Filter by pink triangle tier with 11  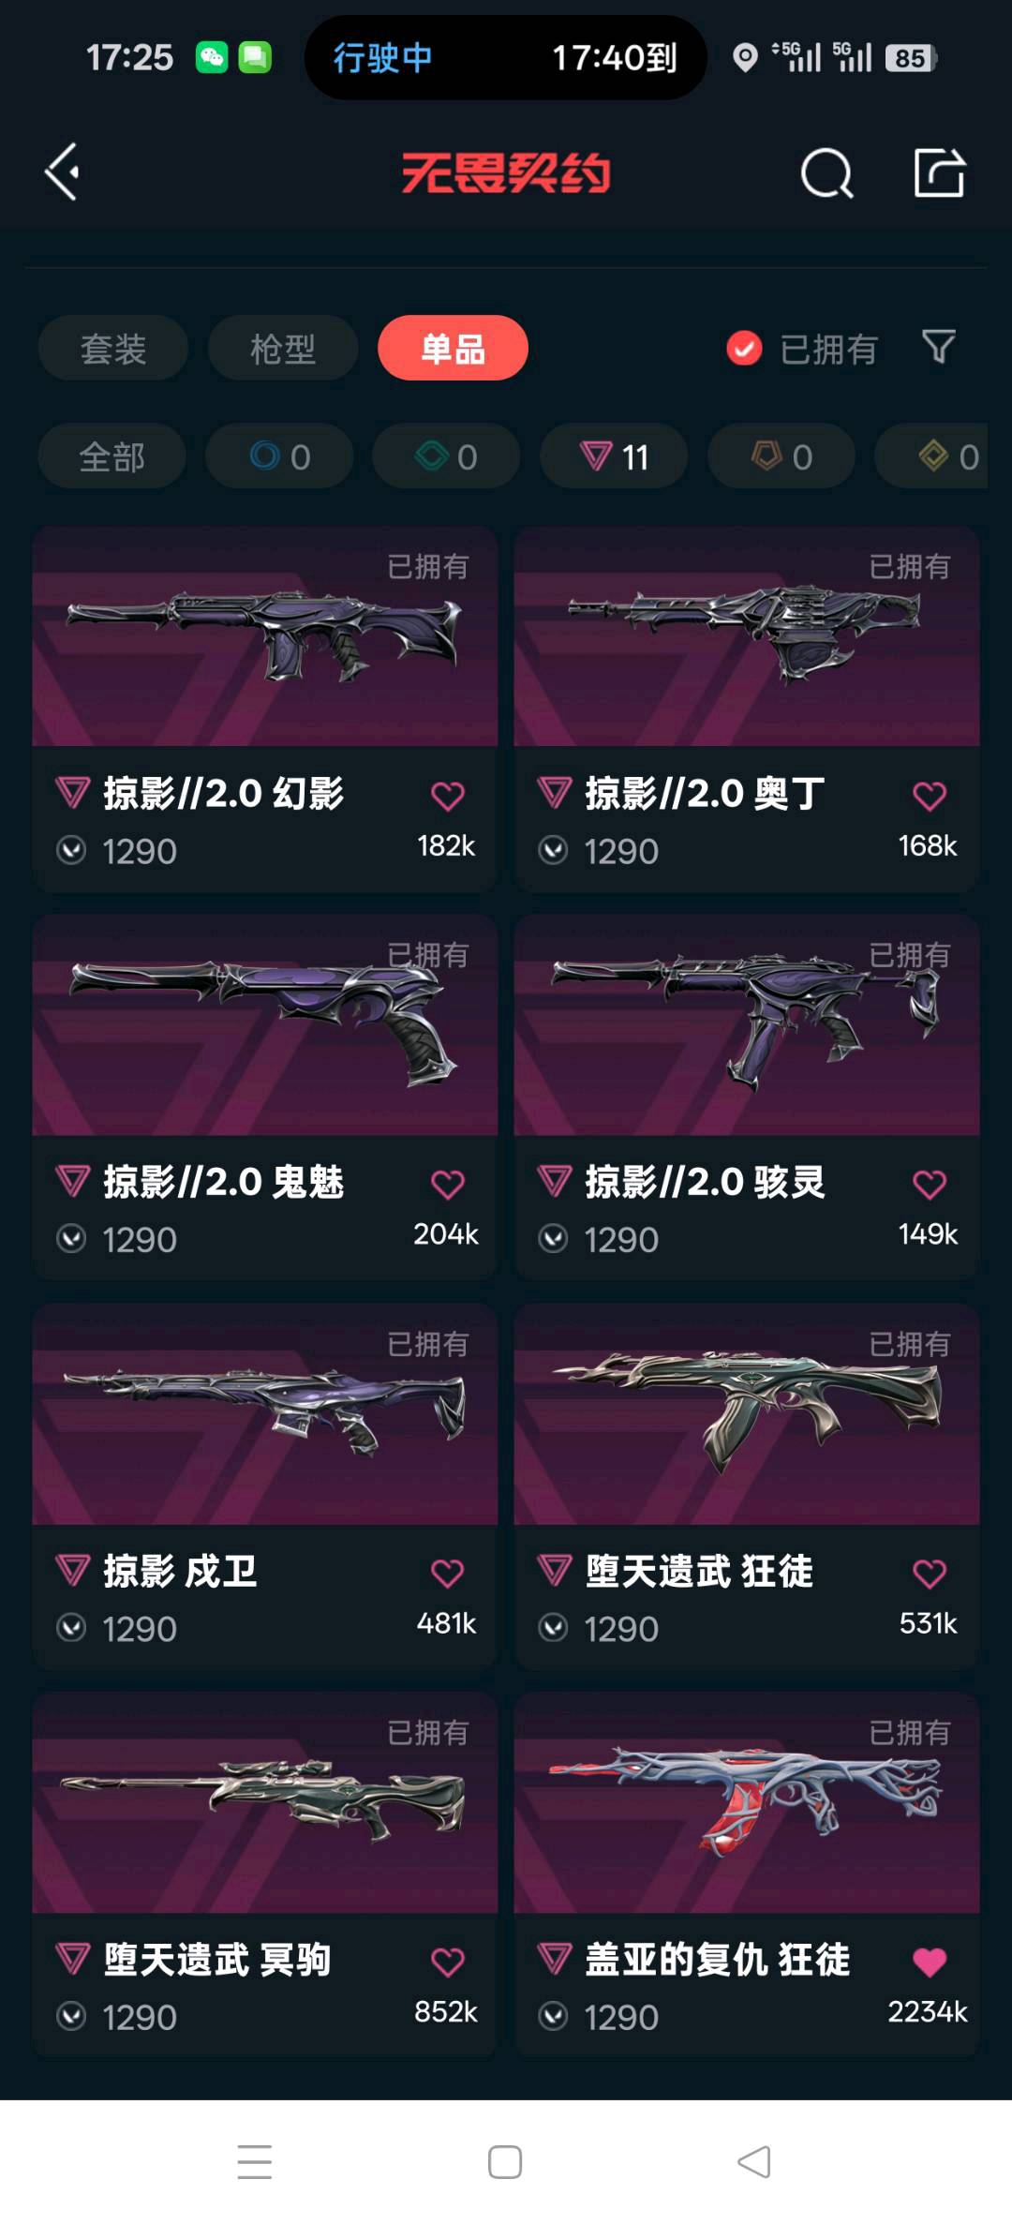(614, 456)
